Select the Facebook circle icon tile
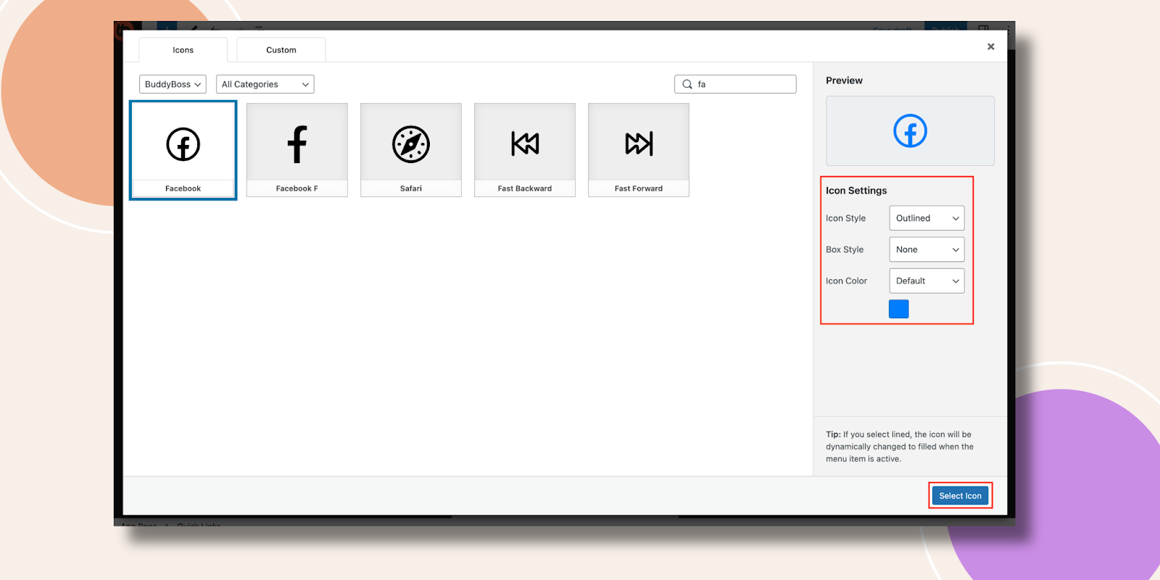This screenshot has width=1160, height=580. point(183,150)
